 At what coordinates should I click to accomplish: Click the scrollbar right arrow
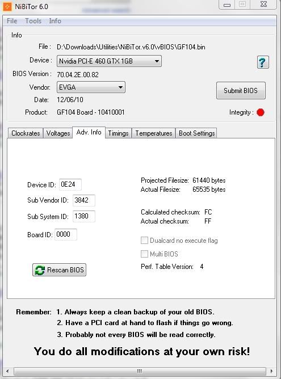[271, 371]
